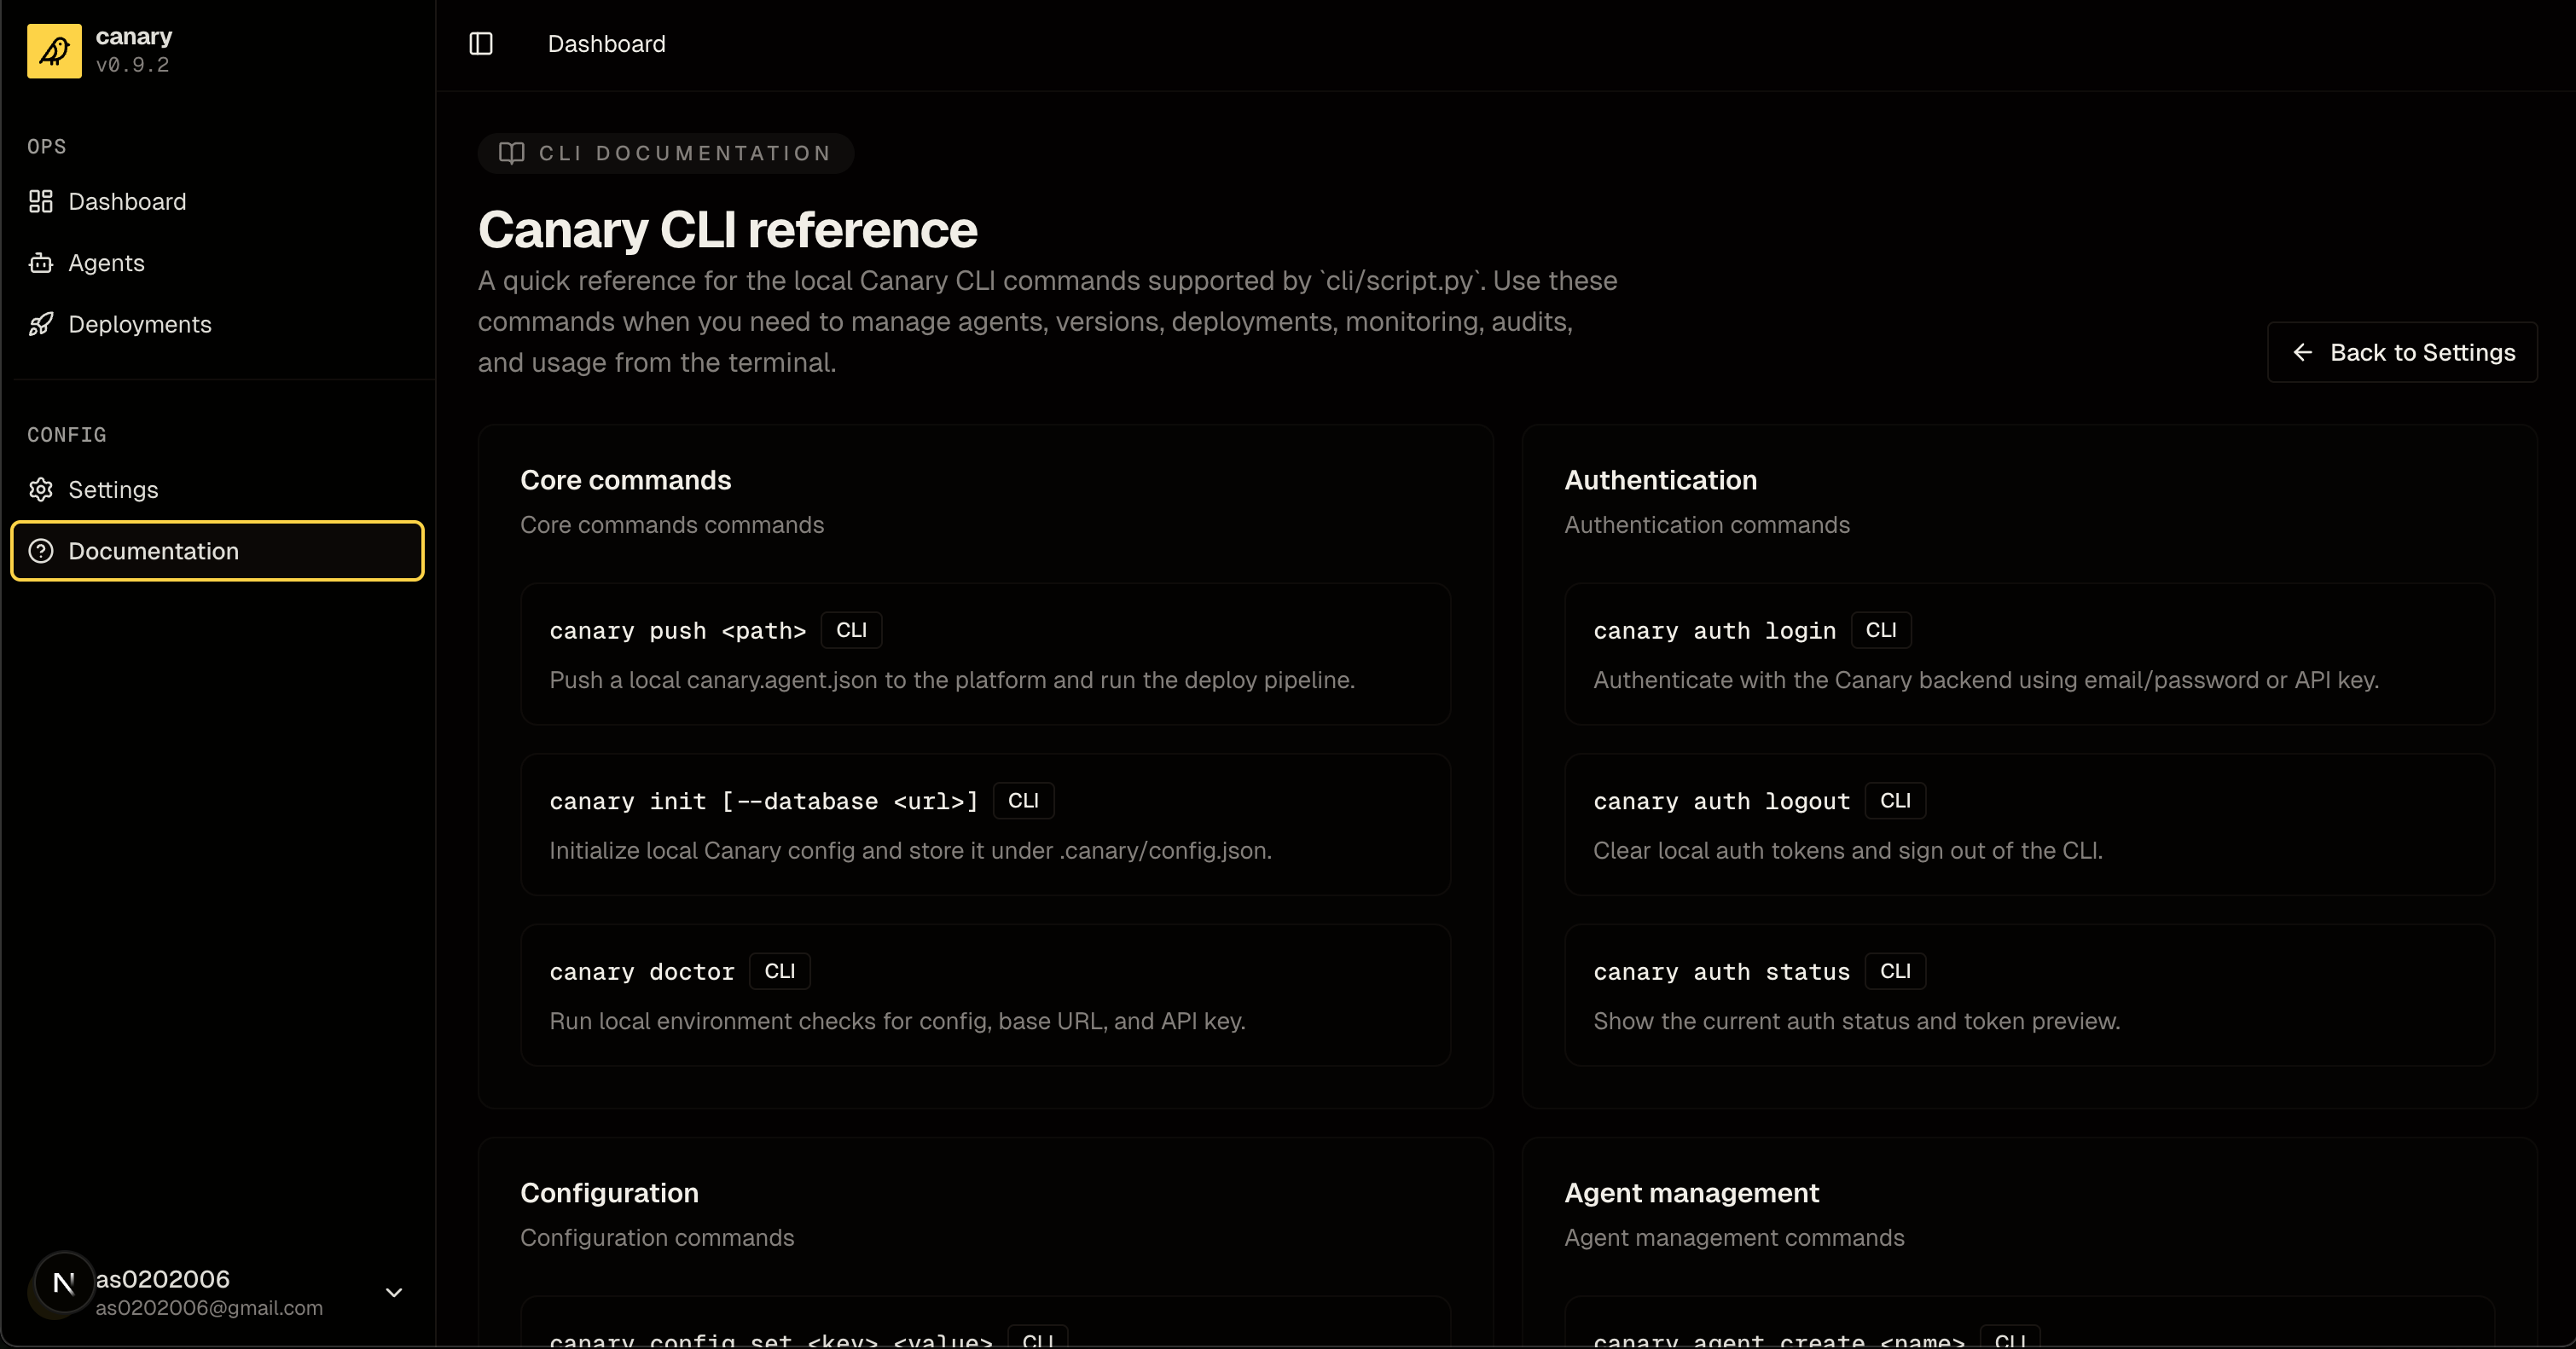
Task: Click CLI badge next to canary doctor
Action: [779, 971]
